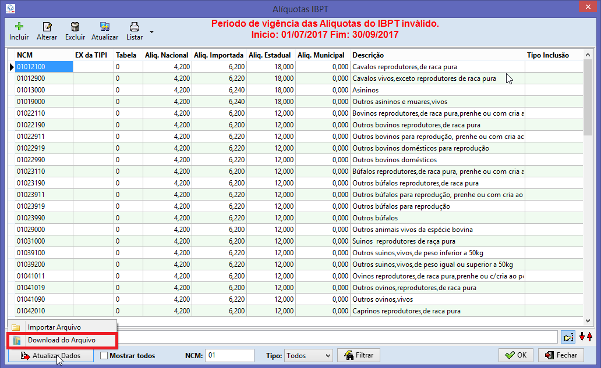The height and width of the screenshot is (368, 601).
Task: Click the Fechar button
Action: pyautogui.click(x=561, y=355)
